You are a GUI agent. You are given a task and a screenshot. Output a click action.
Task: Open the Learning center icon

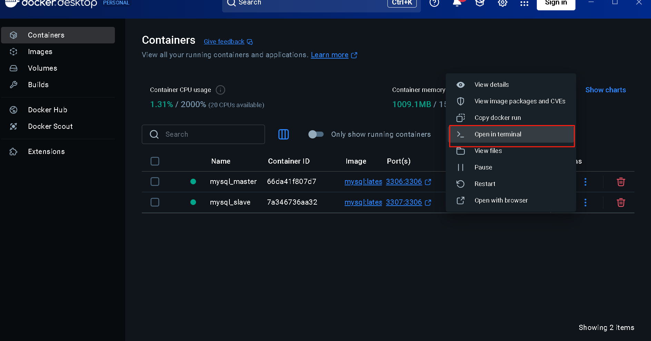click(480, 3)
